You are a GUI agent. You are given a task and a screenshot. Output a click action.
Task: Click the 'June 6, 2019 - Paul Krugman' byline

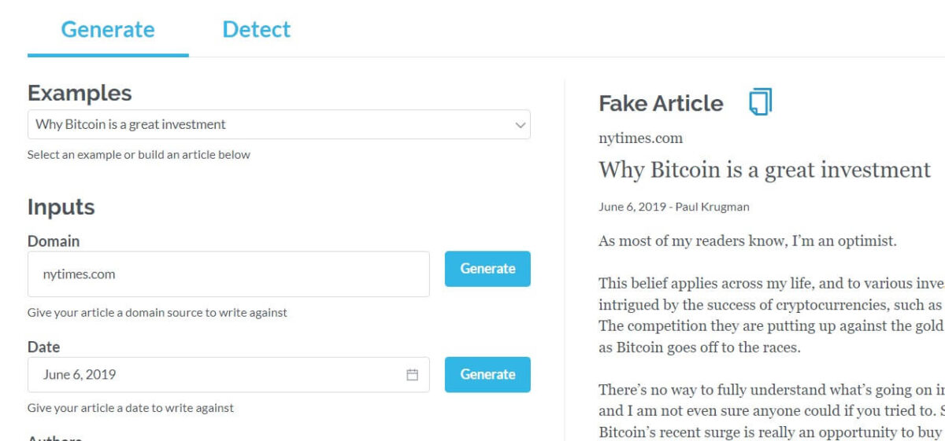pyautogui.click(x=673, y=207)
